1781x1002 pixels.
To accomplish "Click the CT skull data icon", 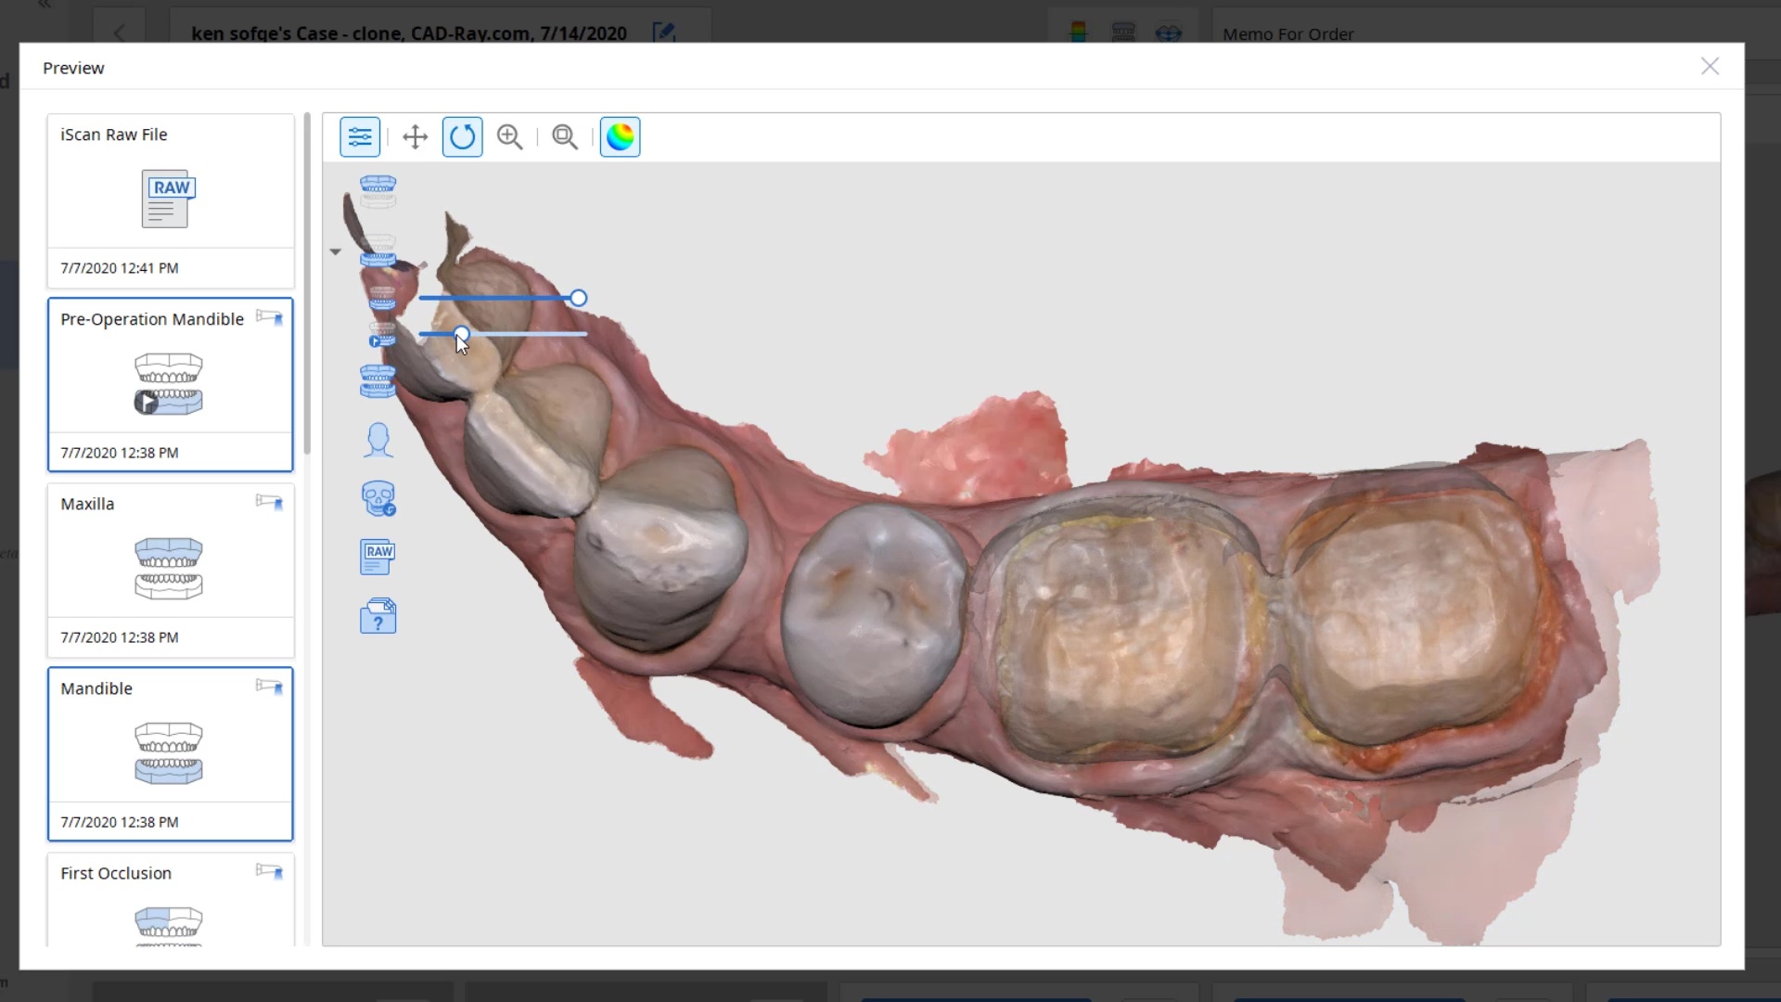I will (378, 498).
